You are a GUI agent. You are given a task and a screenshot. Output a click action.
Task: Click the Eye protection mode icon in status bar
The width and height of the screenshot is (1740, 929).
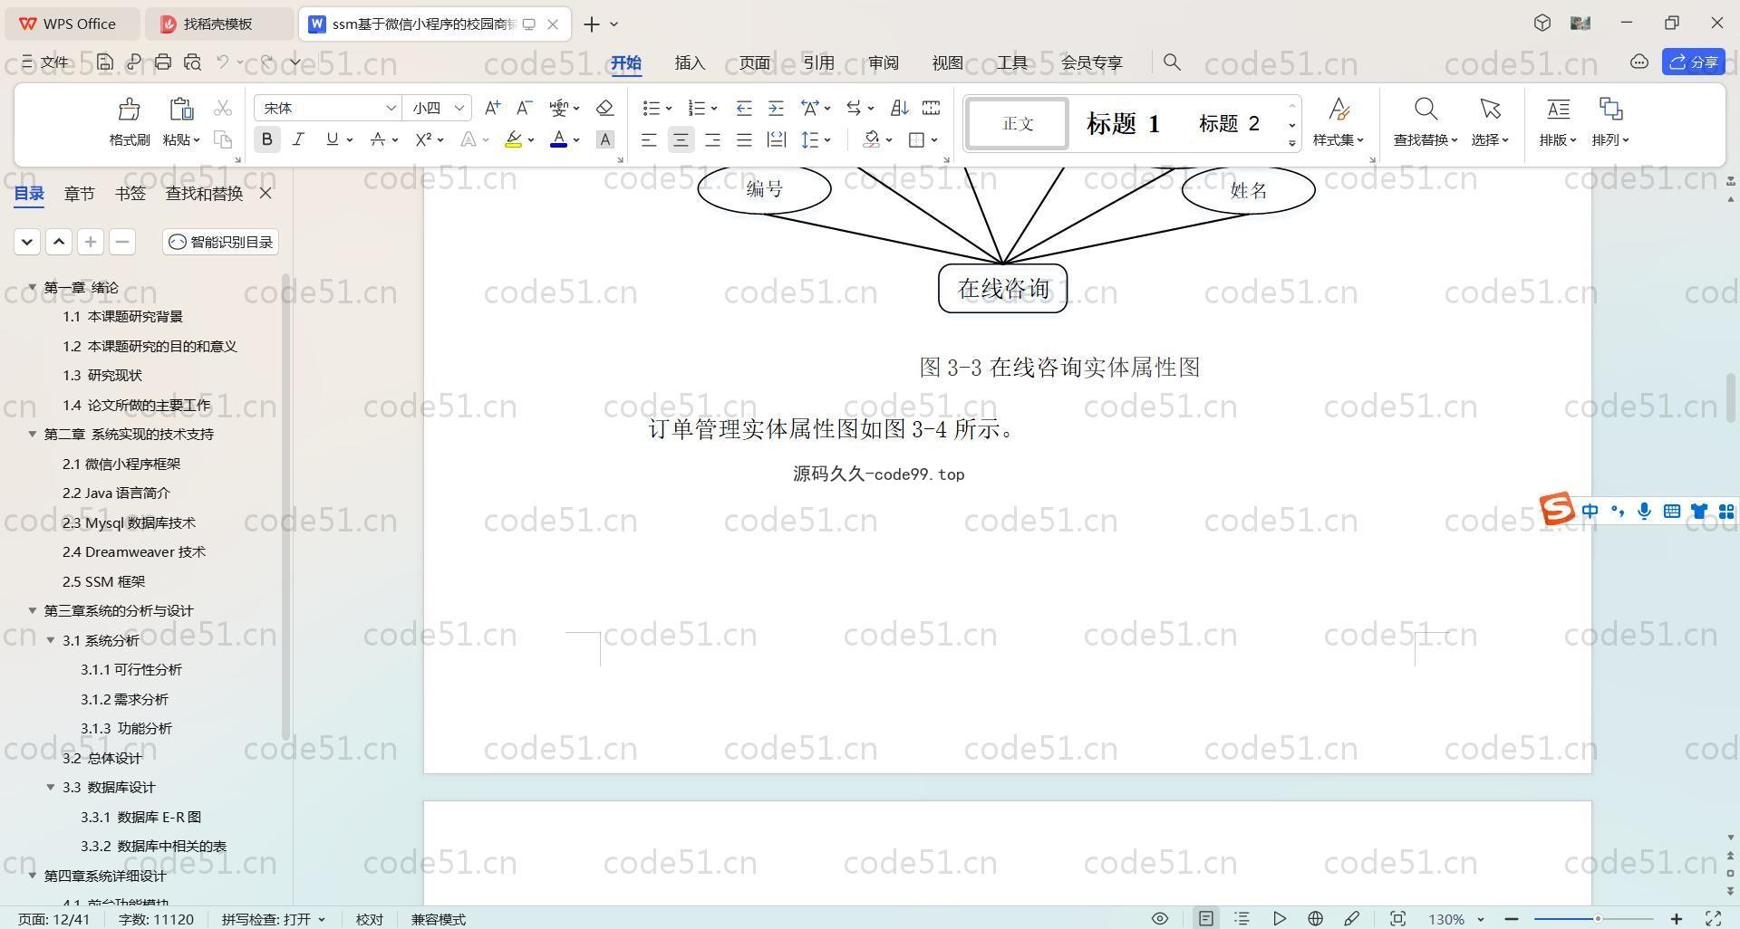point(1159,918)
